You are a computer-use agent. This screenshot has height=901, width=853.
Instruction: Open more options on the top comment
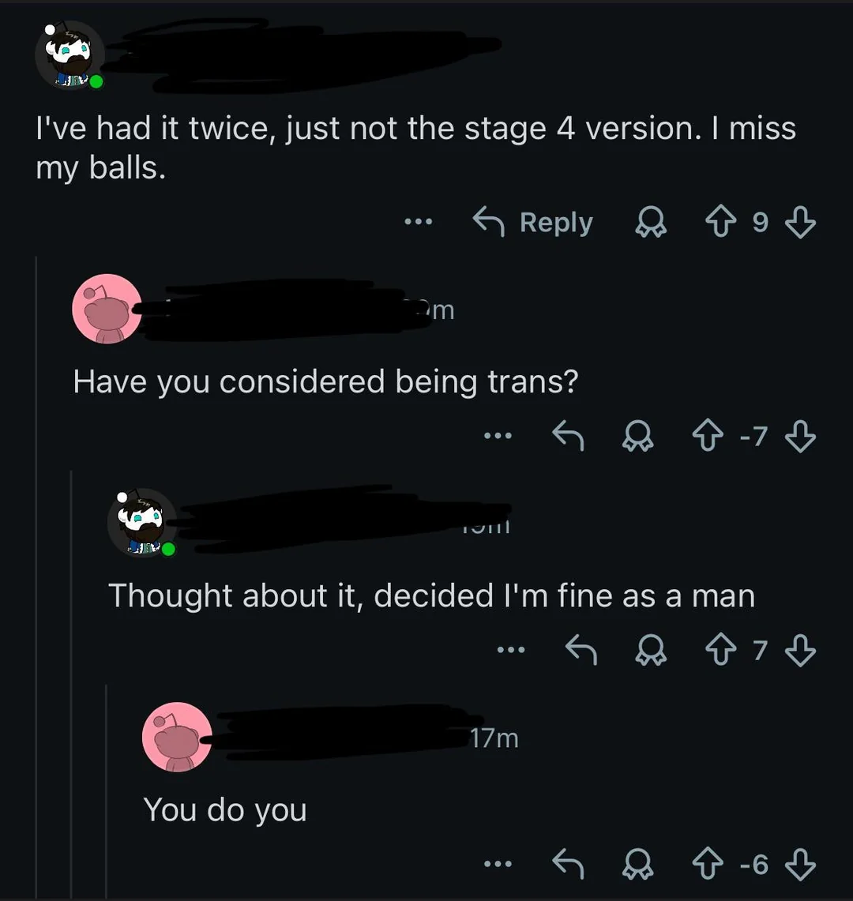418,223
